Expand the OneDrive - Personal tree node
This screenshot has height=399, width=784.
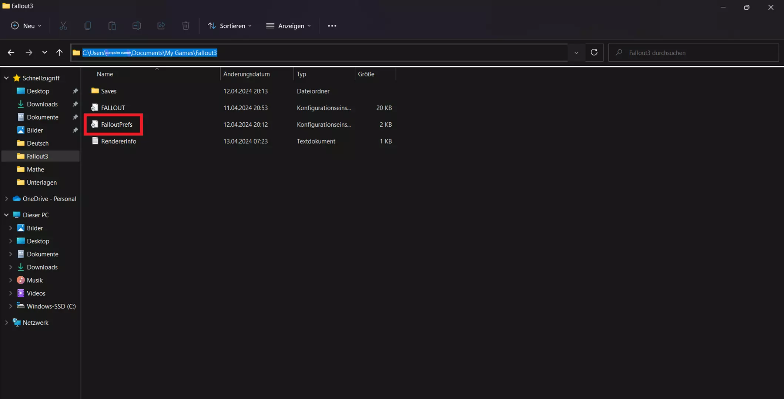pos(6,199)
